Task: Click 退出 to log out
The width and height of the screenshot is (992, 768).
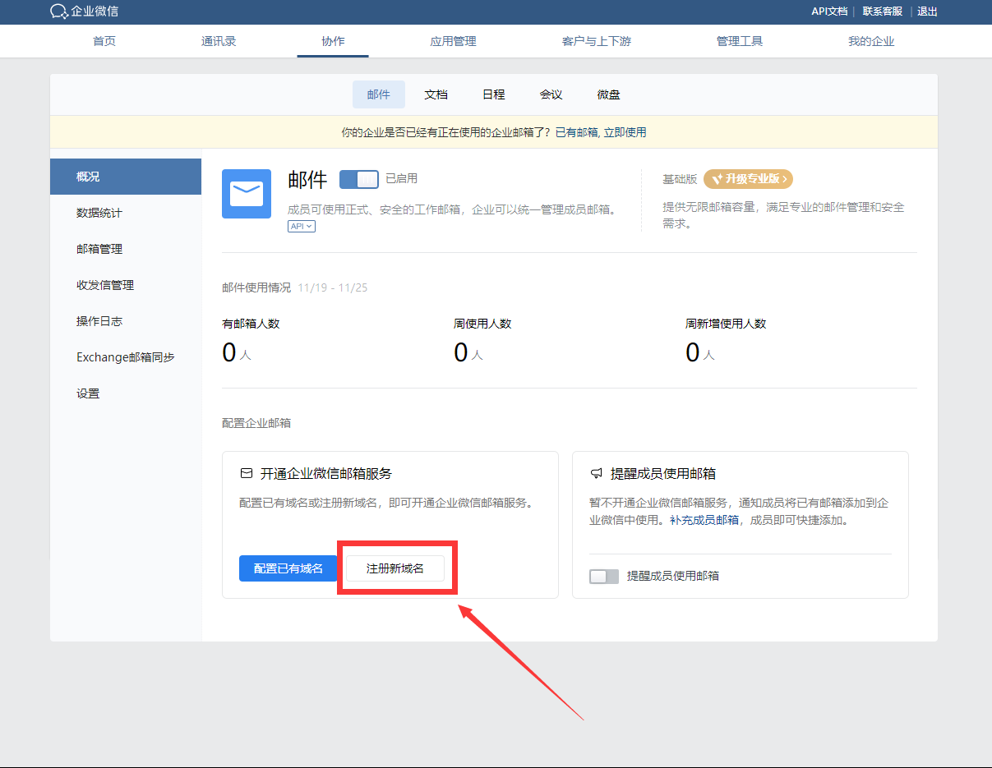Action: (927, 11)
